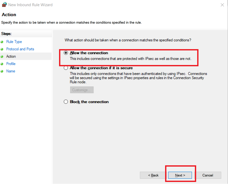
Task: Jump to the Profile step
Action: (x=11, y=64)
